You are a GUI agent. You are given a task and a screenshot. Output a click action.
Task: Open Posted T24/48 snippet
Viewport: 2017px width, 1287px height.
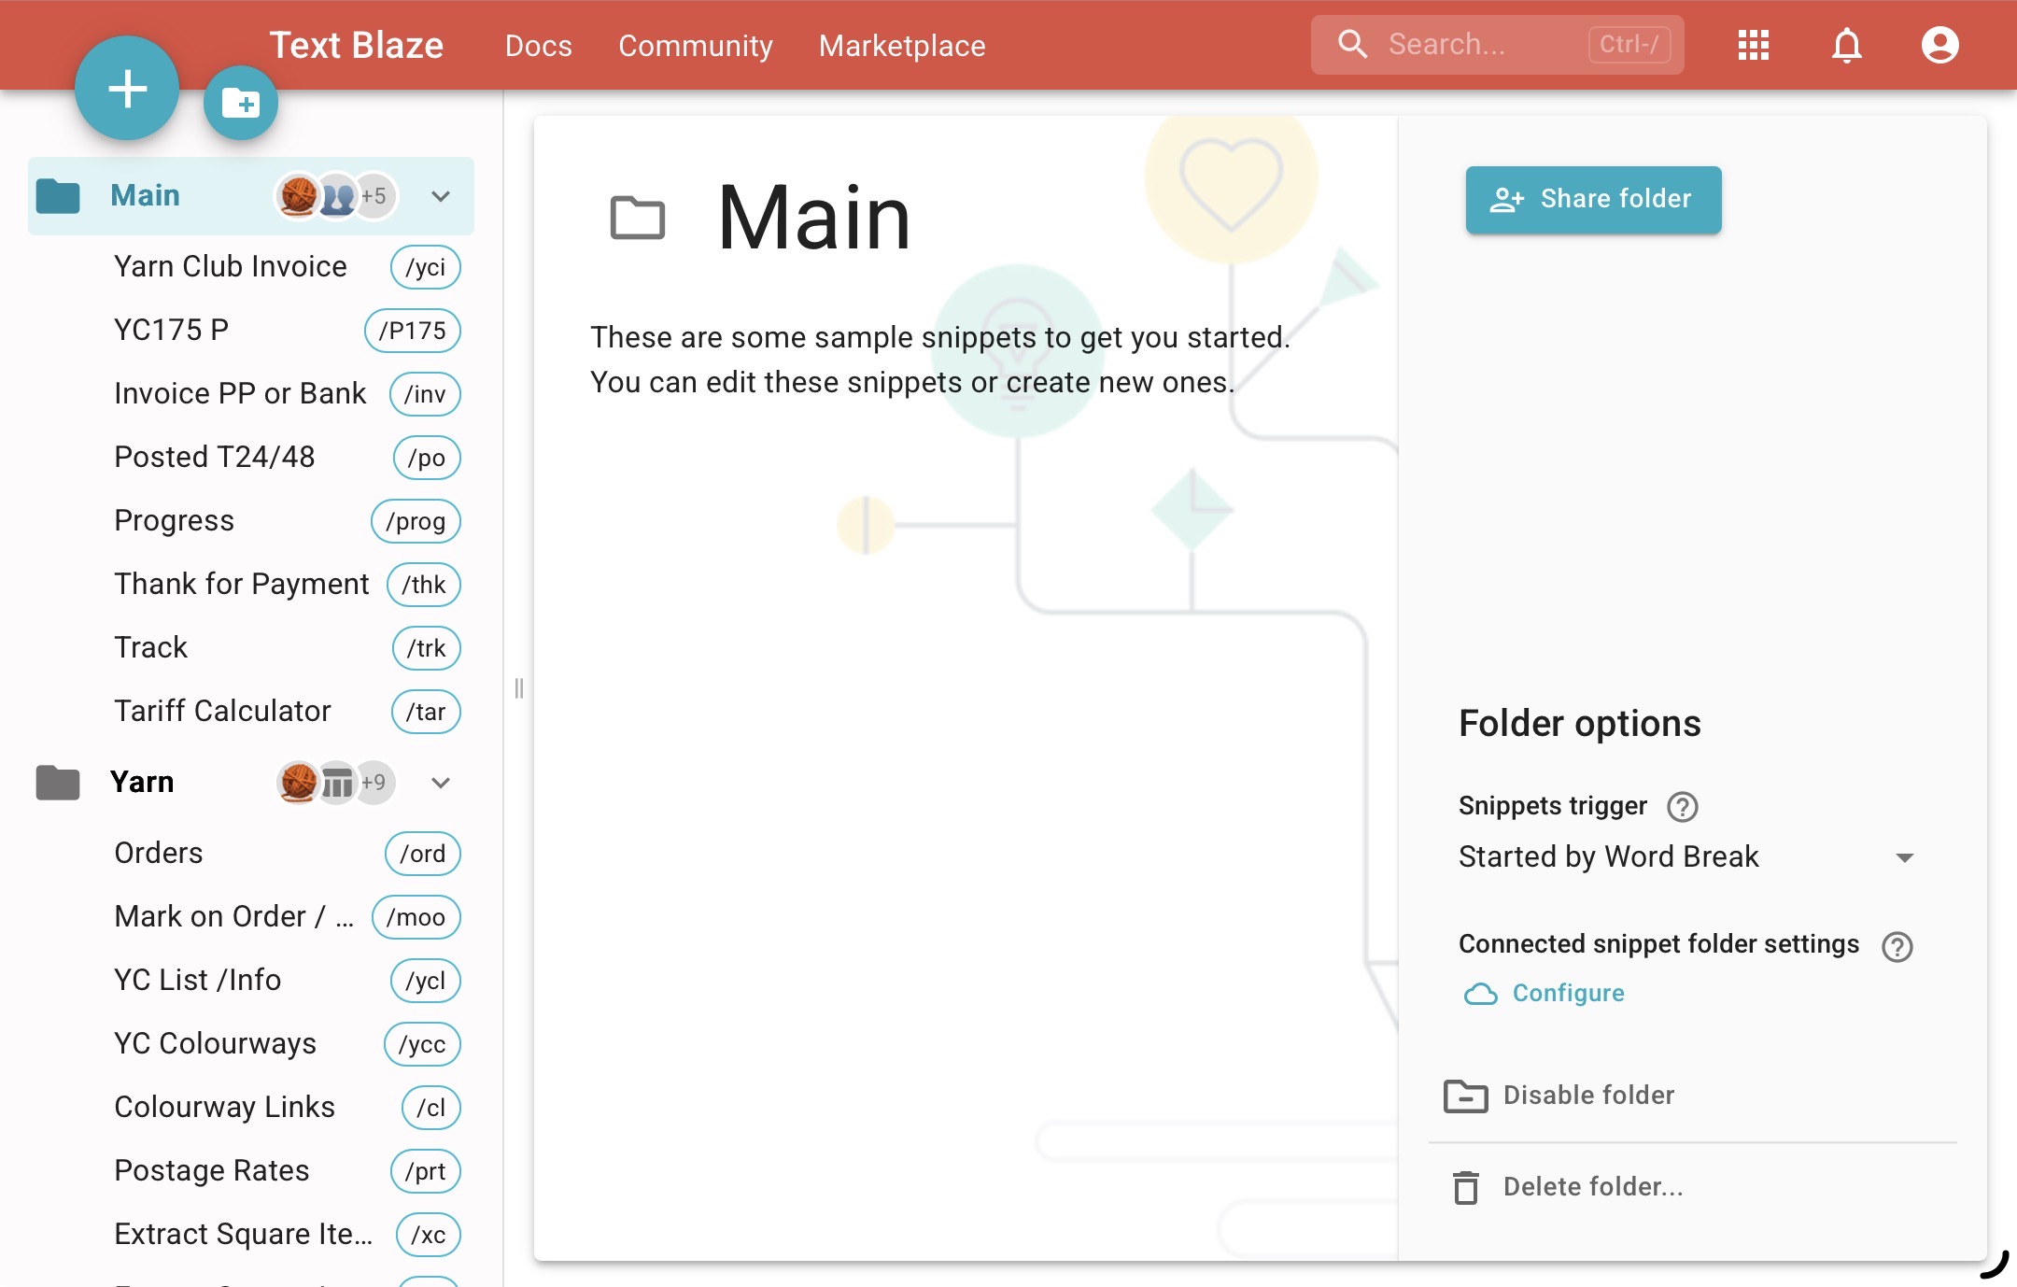point(215,457)
